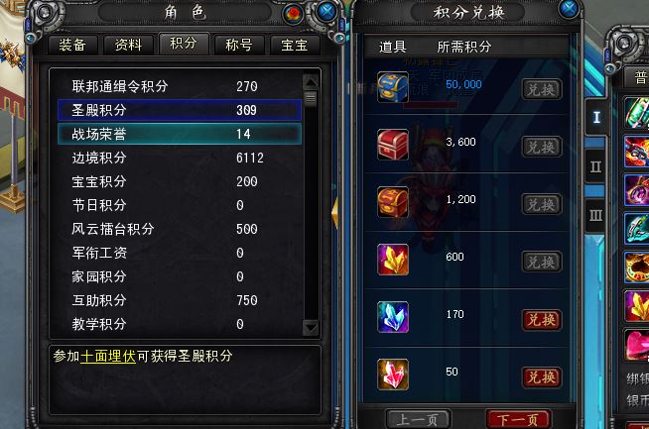The height and width of the screenshot is (429, 649).
Task: Redeem the 170-point item with 兑换
Action: (x=542, y=319)
